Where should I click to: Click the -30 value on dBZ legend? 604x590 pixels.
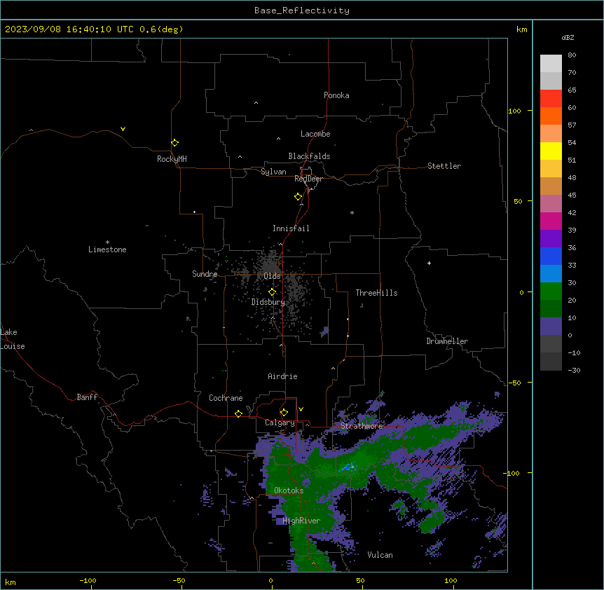574,370
